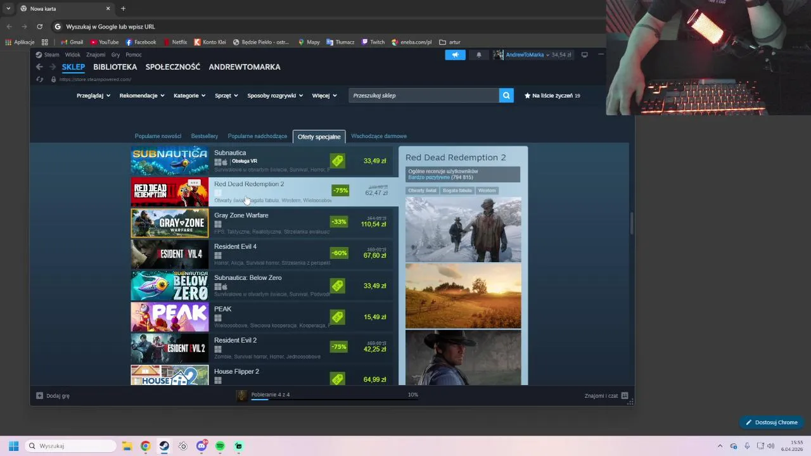Switch to Bestsellery tab
Screen dimensions: 811x456
[x=205, y=136]
